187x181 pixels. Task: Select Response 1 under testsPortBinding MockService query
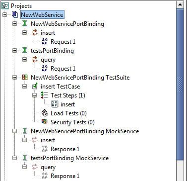[65, 176]
